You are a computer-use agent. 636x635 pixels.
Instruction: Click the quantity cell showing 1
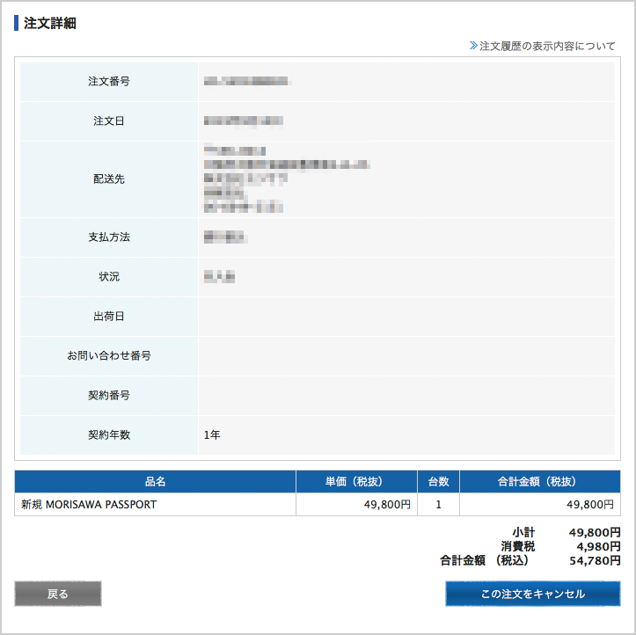(x=438, y=505)
